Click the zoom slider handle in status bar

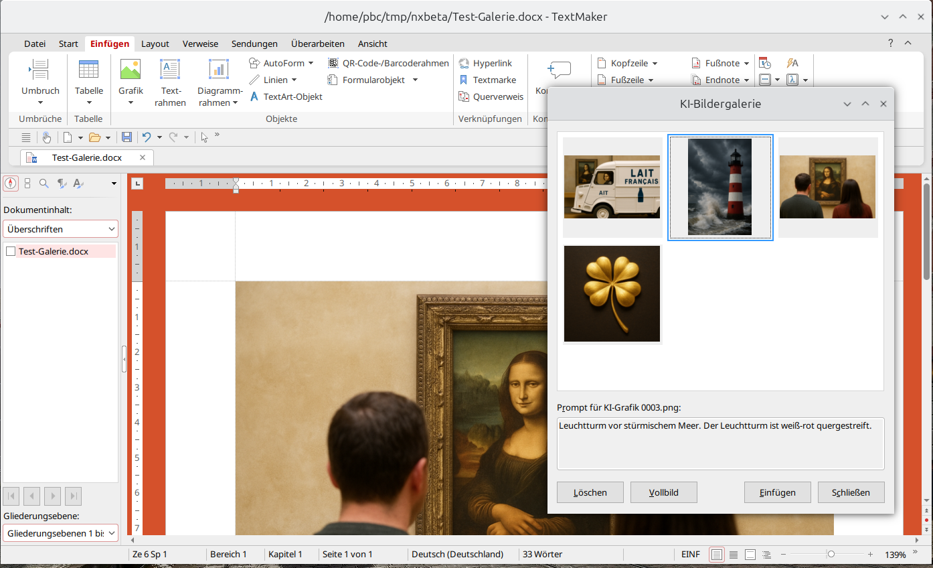click(831, 554)
